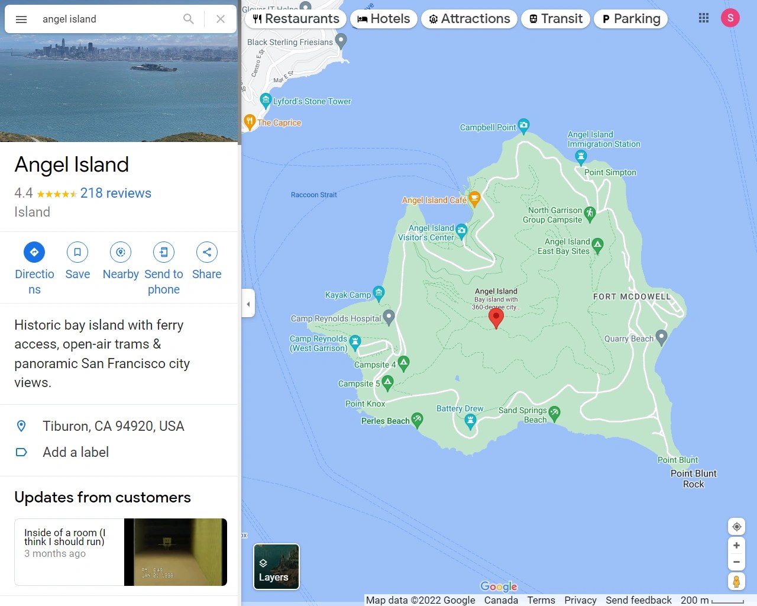Open the Layers map switcher

pos(276,566)
